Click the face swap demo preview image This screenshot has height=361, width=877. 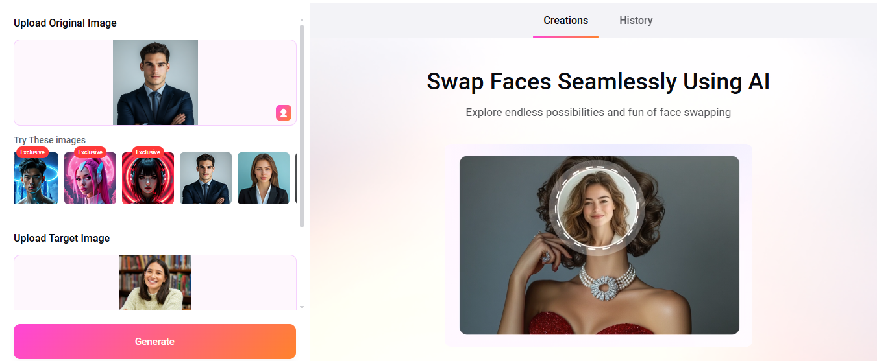(x=599, y=245)
